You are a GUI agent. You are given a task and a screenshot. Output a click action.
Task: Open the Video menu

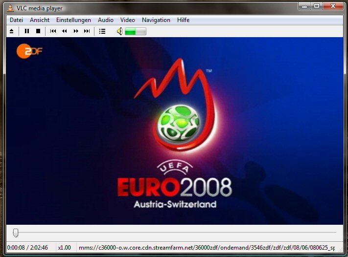[128, 20]
